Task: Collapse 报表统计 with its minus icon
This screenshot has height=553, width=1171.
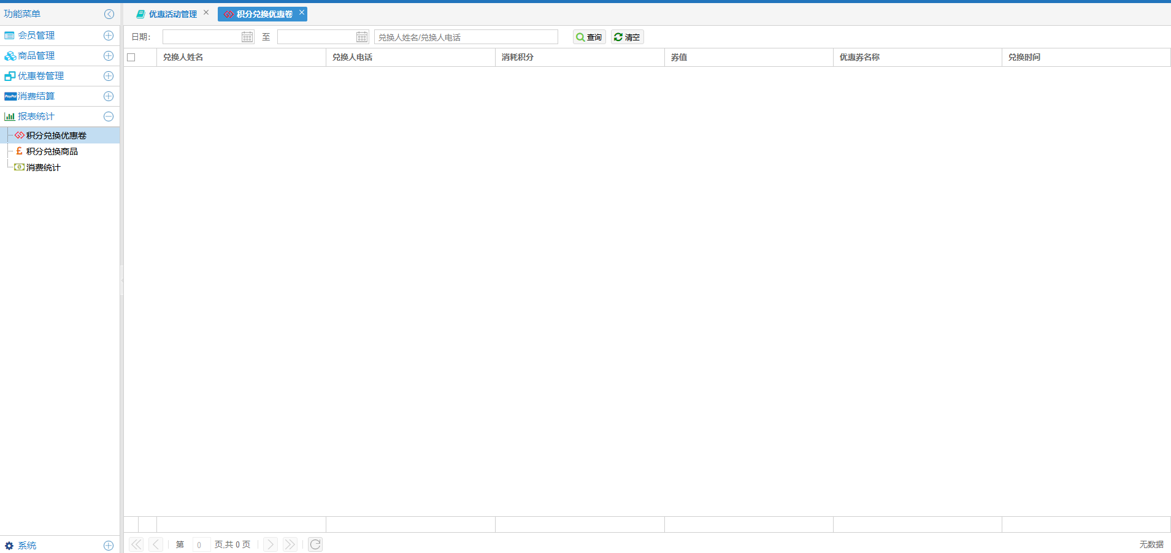Action: 109,116
